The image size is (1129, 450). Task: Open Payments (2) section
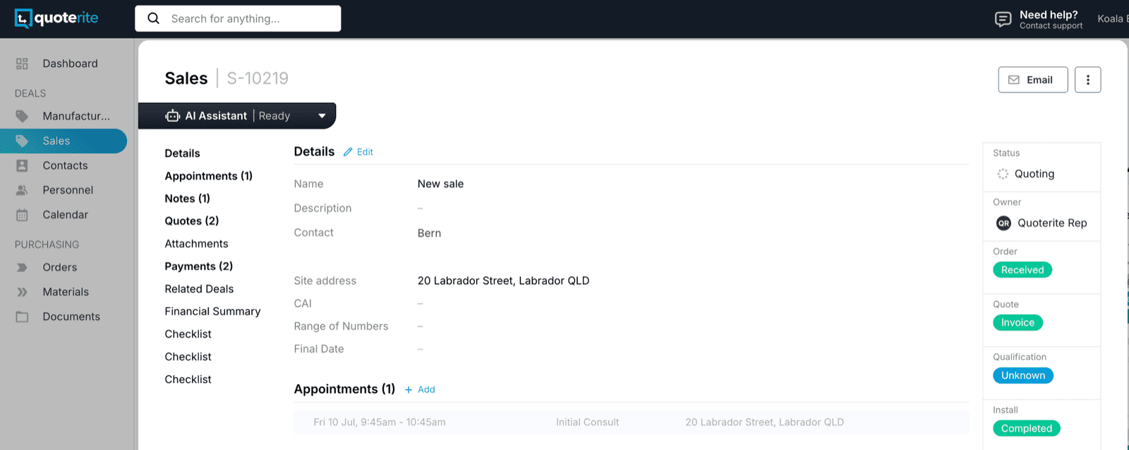(x=199, y=266)
